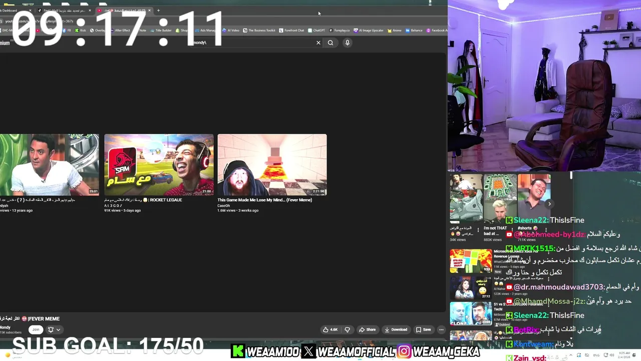Open the Kick bookmark
Viewport: 641px width, 361px height.
pos(80,30)
